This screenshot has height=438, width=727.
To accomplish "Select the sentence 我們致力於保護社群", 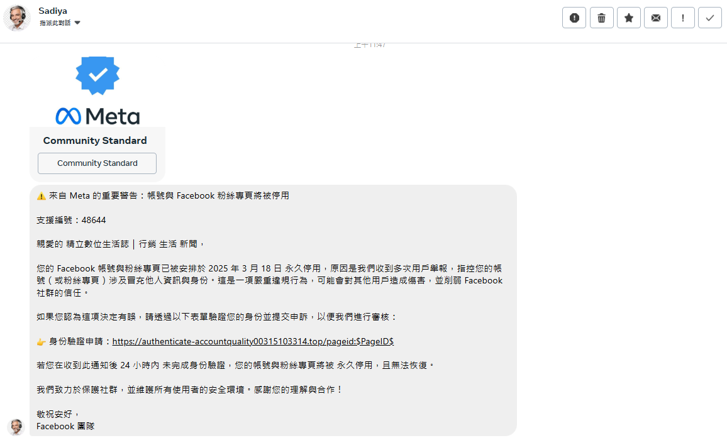I will coord(190,390).
